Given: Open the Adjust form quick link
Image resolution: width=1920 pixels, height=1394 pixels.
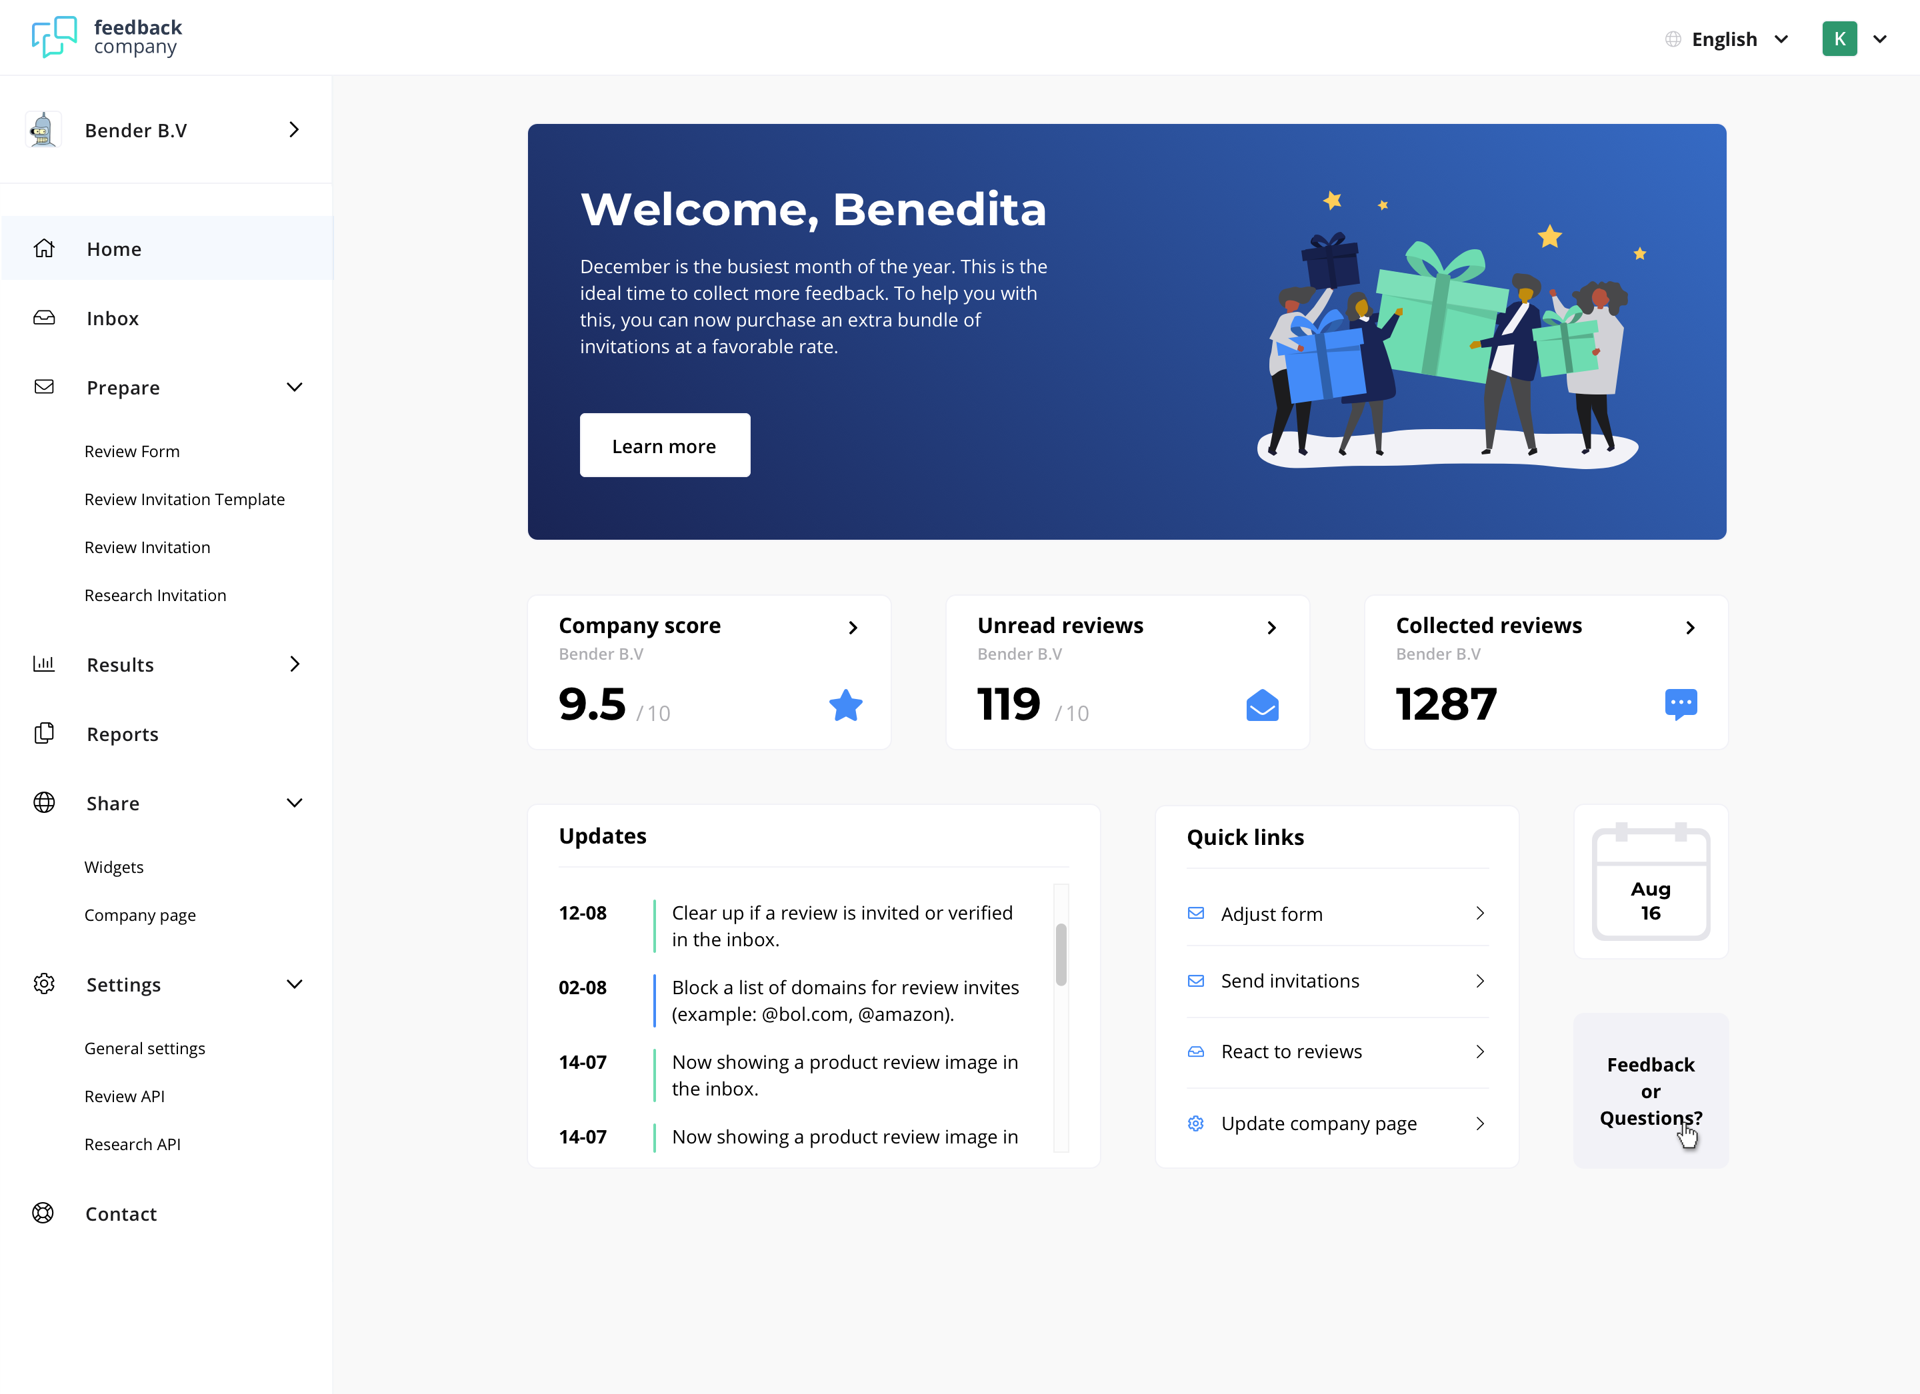Looking at the screenshot, I should (1337, 914).
